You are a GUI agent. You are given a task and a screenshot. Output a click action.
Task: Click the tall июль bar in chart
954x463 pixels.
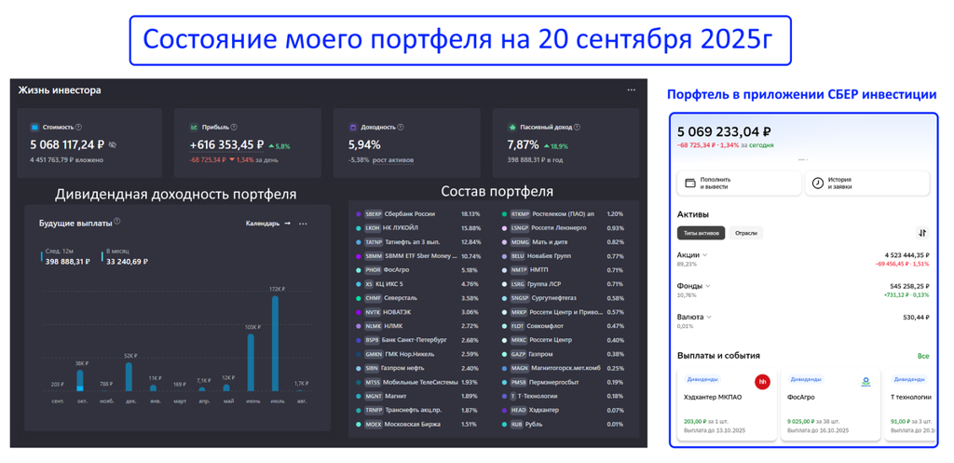pos(276,345)
